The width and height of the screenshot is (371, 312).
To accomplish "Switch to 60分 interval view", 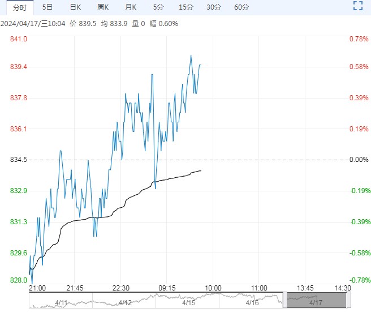I will click(241, 7).
